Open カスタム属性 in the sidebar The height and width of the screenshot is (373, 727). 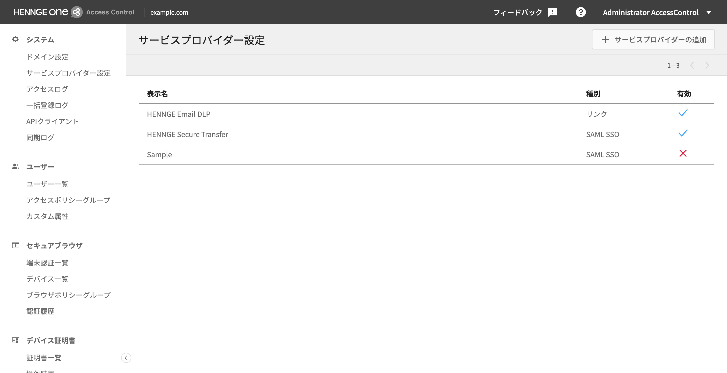click(47, 216)
